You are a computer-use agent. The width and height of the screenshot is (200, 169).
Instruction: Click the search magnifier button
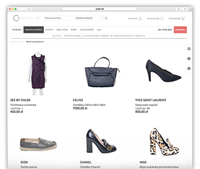pos(106,18)
